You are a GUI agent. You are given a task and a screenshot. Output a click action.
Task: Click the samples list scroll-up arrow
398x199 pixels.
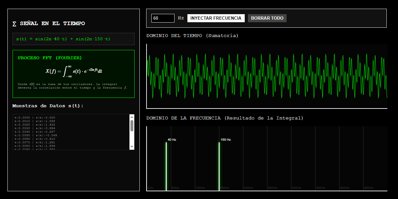click(132, 117)
